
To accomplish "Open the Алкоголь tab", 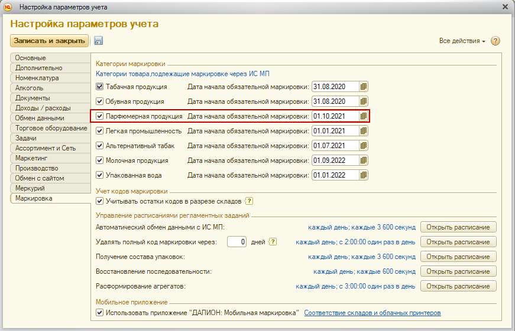I will tap(51, 88).
